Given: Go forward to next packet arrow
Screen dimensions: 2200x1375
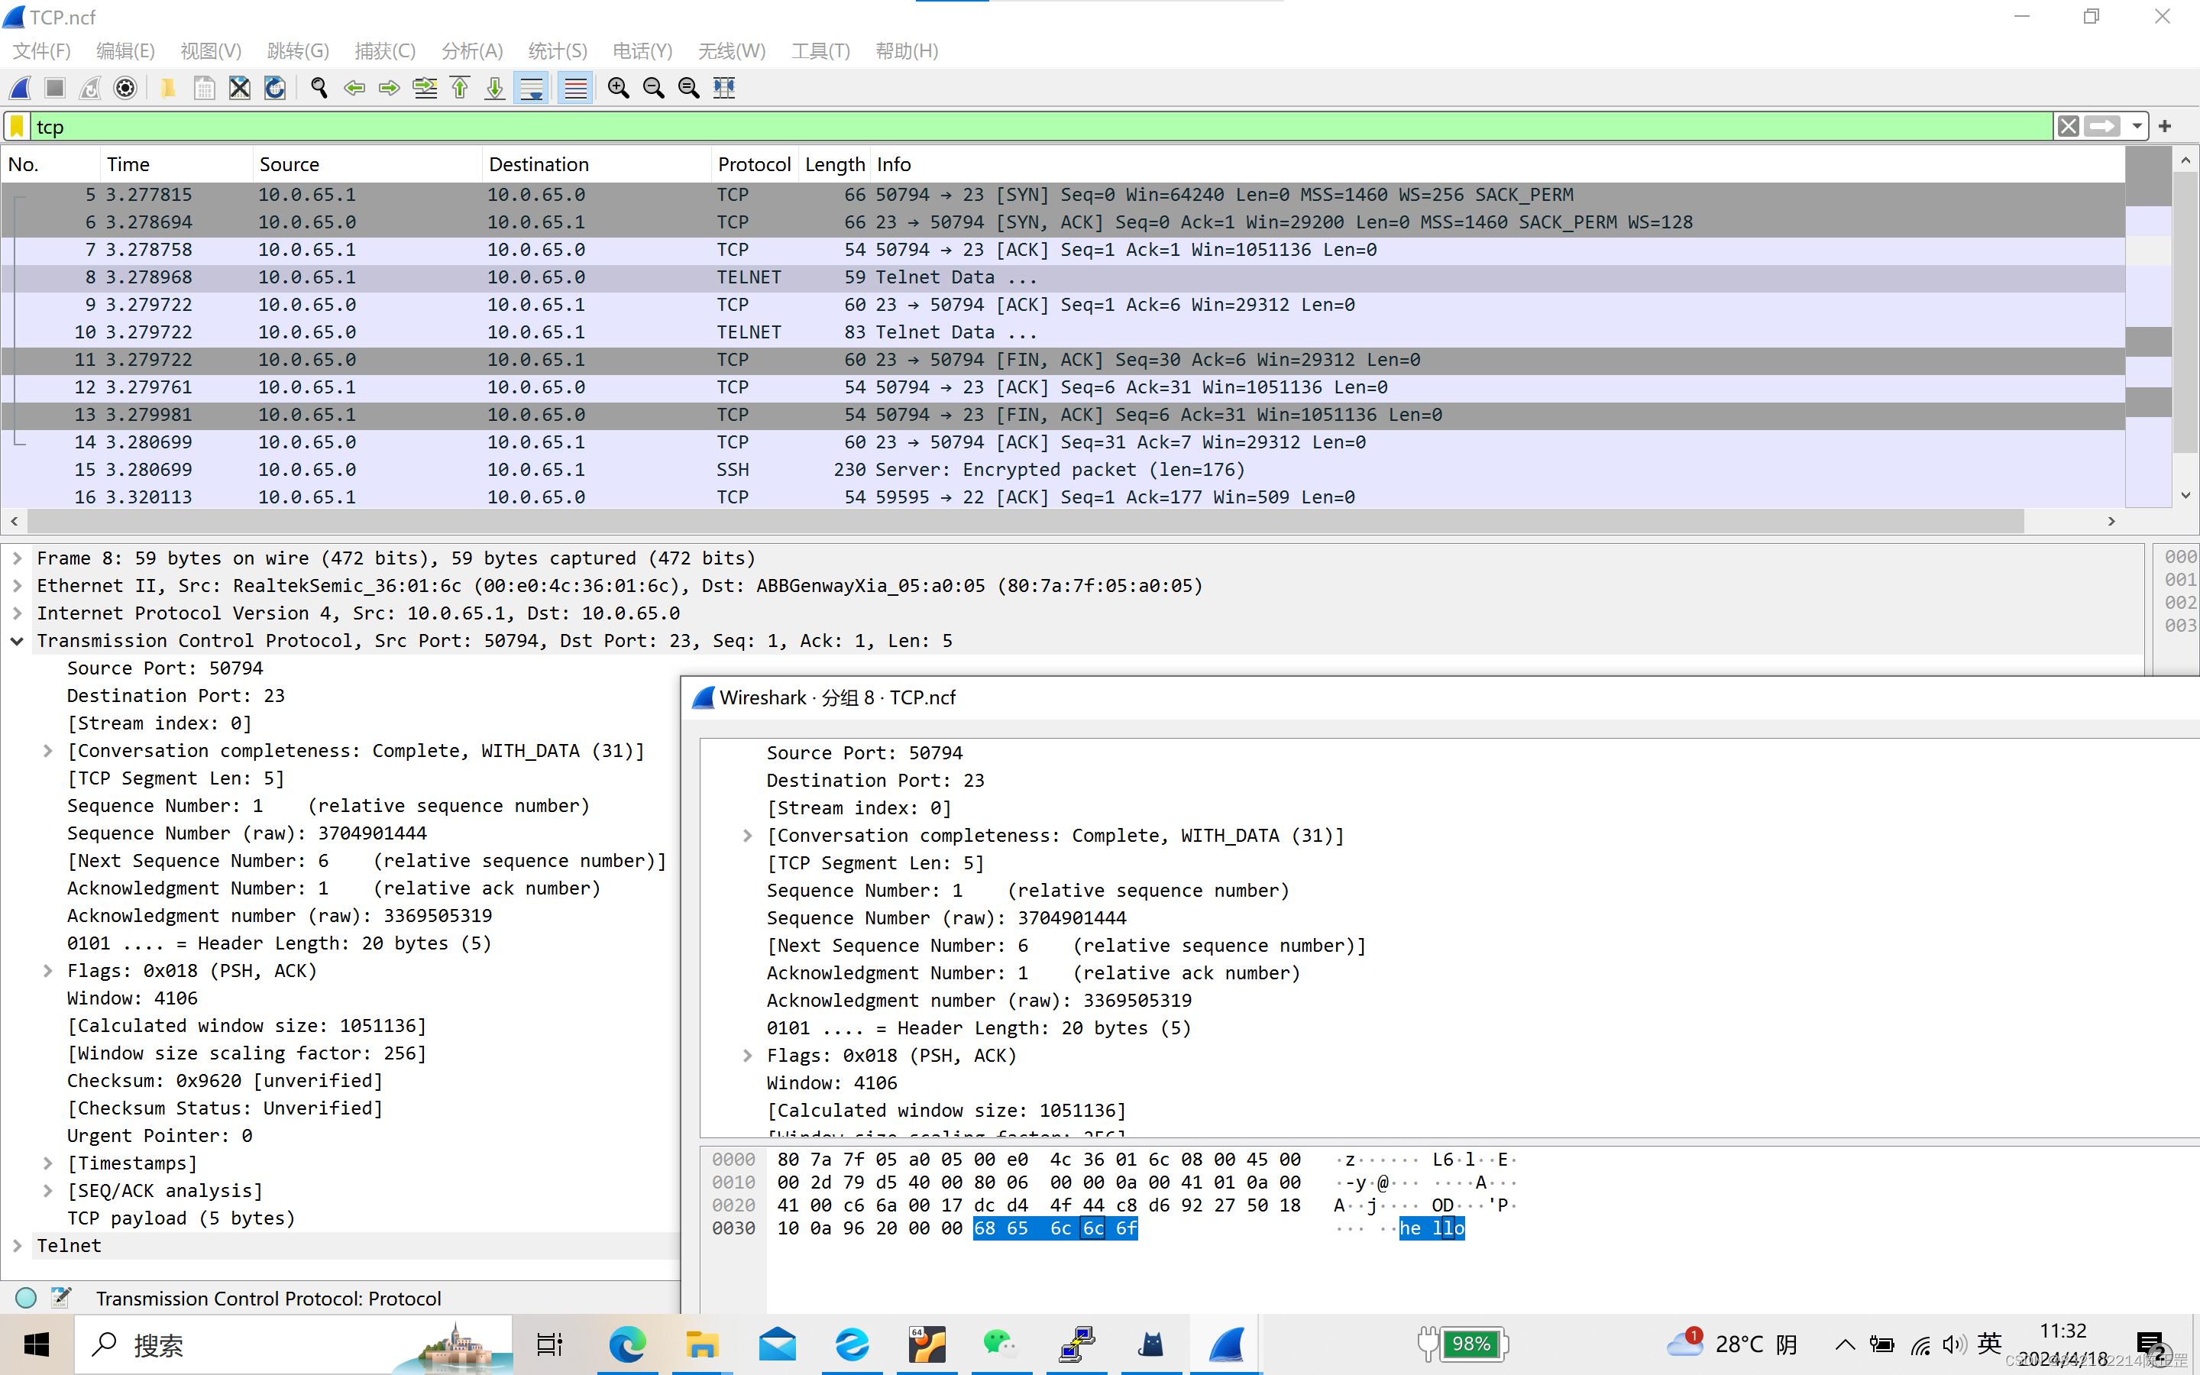Looking at the screenshot, I should pyautogui.click(x=389, y=88).
